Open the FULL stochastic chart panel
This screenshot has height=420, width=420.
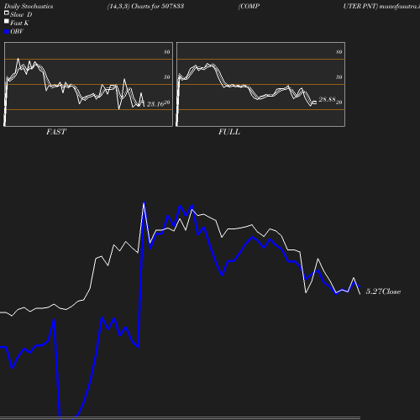point(260,84)
